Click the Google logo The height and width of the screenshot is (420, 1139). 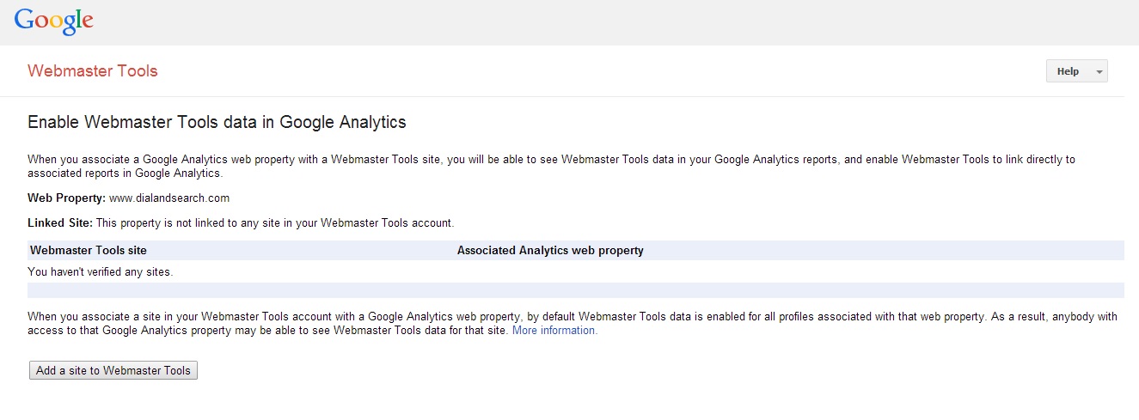[x=53, y=21]
